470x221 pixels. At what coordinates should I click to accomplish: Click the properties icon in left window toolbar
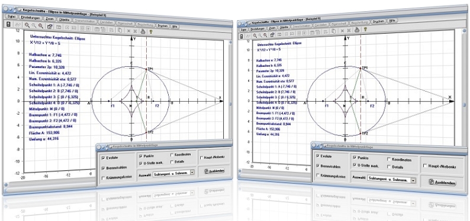(x=50, y=27)
